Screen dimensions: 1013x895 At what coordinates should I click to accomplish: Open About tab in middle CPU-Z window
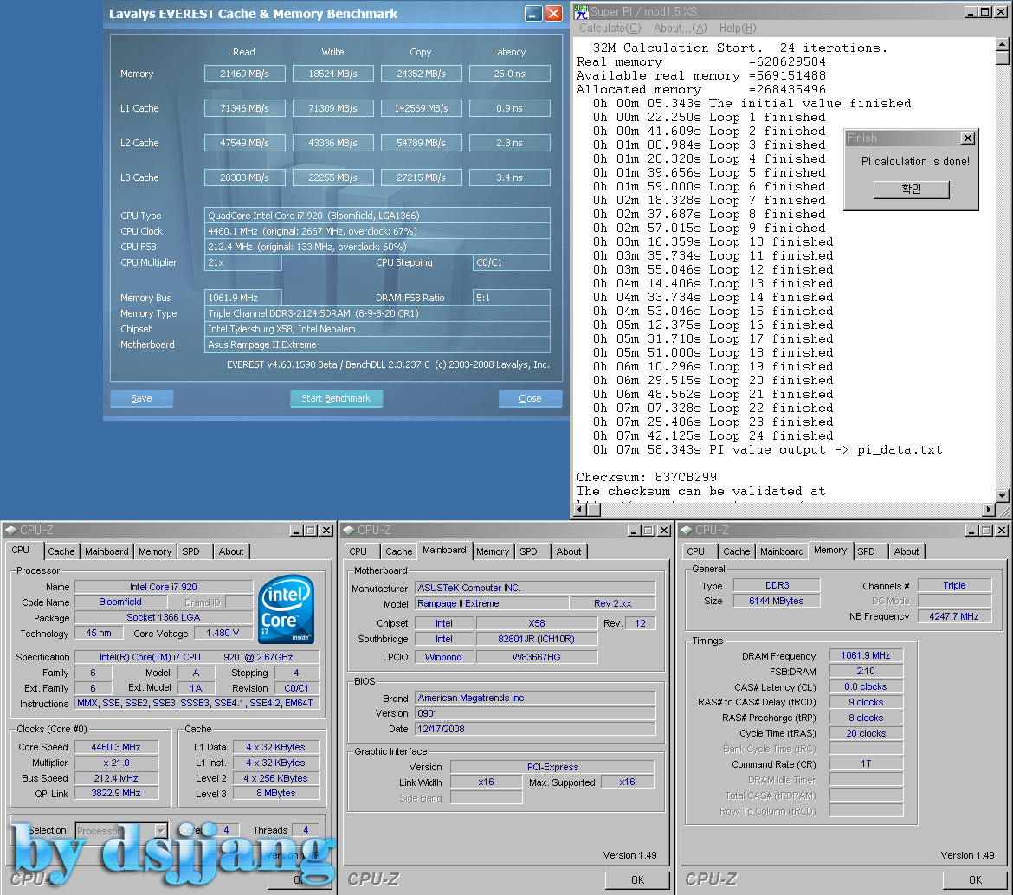click(x=569, y=551)
